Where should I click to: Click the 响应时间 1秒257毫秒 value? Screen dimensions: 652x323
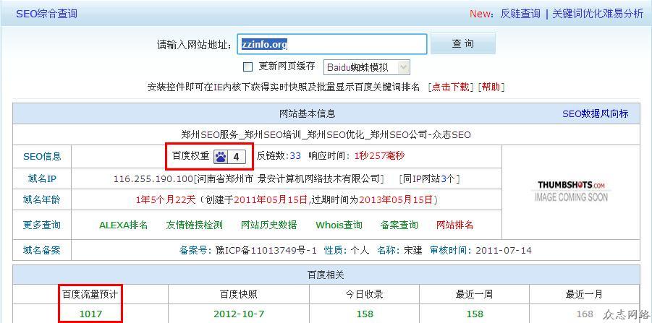click(x=380, y=156)
